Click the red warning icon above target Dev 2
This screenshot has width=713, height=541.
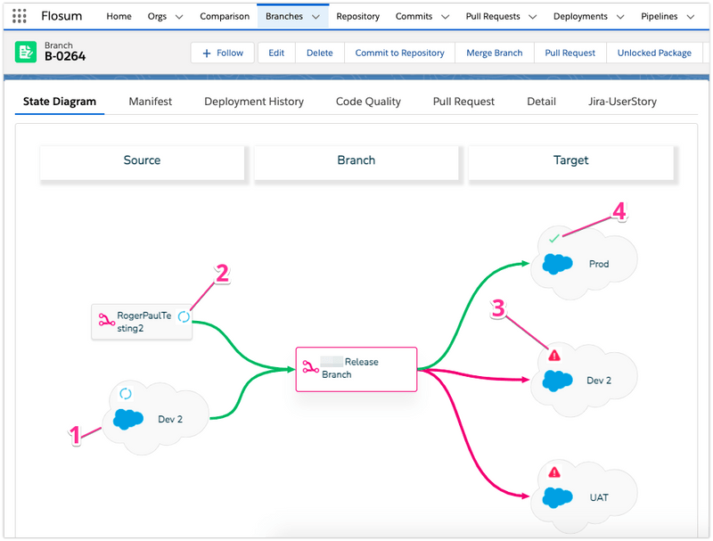pos(553,355)
